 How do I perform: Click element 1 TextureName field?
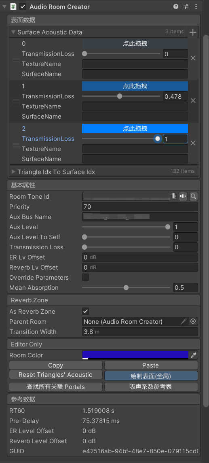coord(135,106)
